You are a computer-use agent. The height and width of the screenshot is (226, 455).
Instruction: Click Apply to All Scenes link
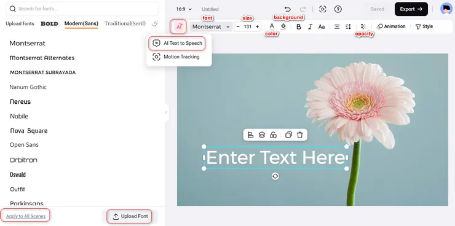pyautogui.click(x=26, y=216)
